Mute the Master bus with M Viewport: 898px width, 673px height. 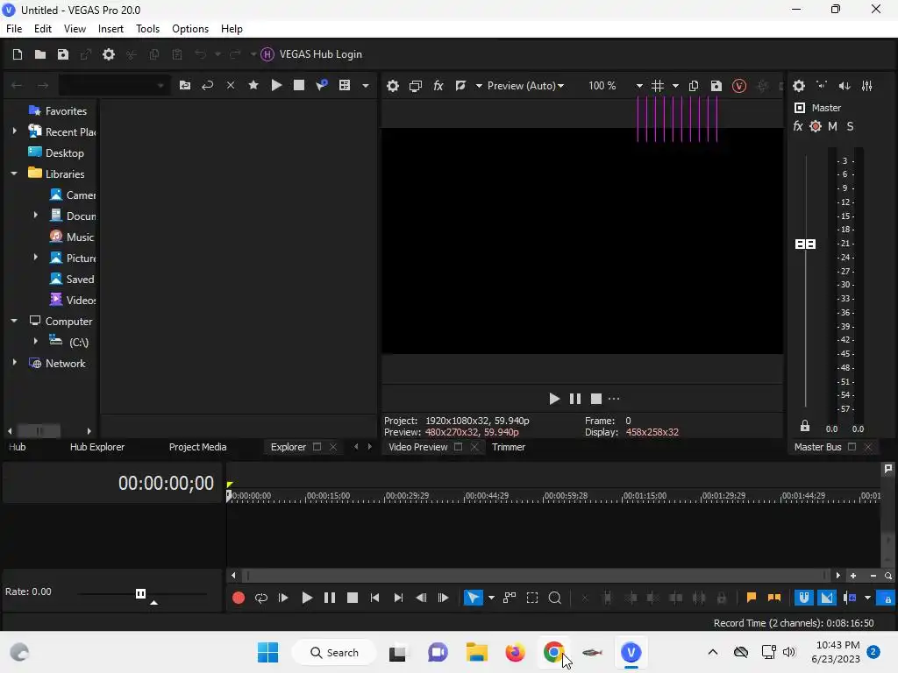(832, 126)
